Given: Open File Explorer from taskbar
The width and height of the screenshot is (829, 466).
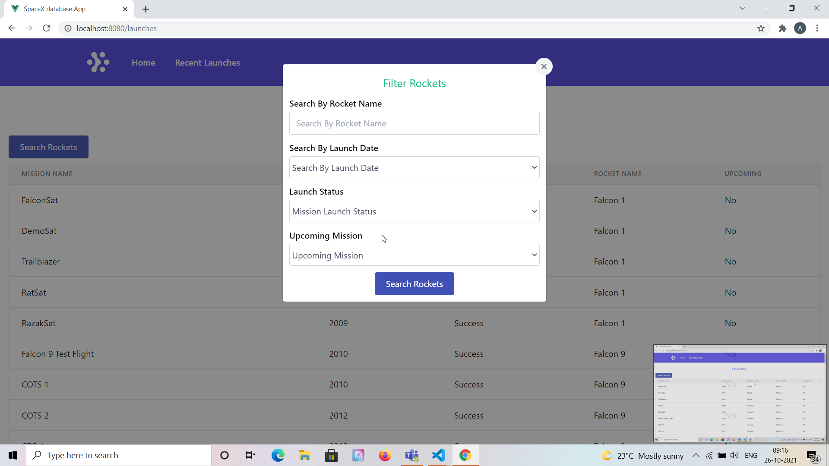Looking at the screenshot, I should (304, 455).
